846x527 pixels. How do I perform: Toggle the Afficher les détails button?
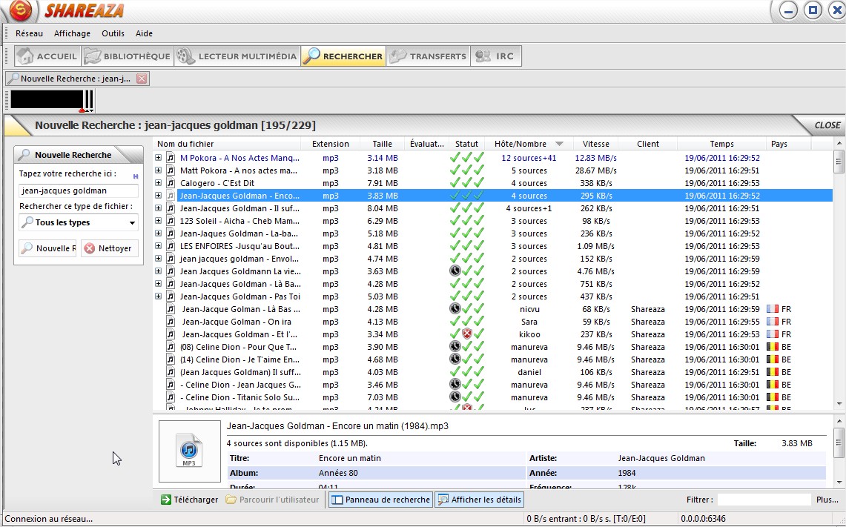[480, 500]
